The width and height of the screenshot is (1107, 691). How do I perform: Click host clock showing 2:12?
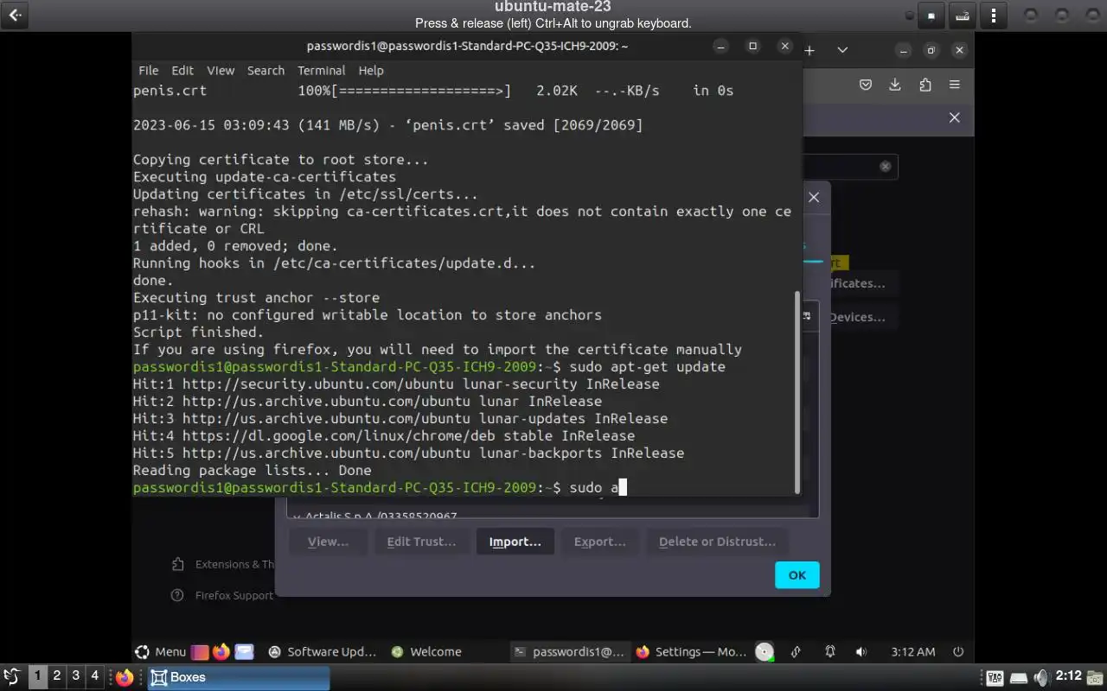(x=1069, y=676)
